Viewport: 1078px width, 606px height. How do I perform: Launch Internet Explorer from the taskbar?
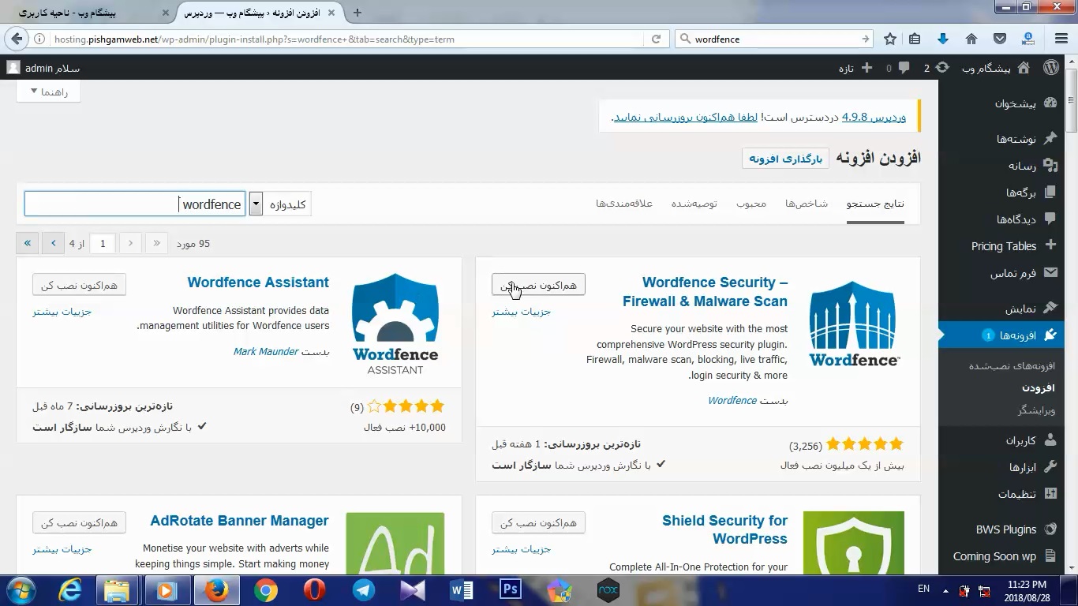[69, 590]
